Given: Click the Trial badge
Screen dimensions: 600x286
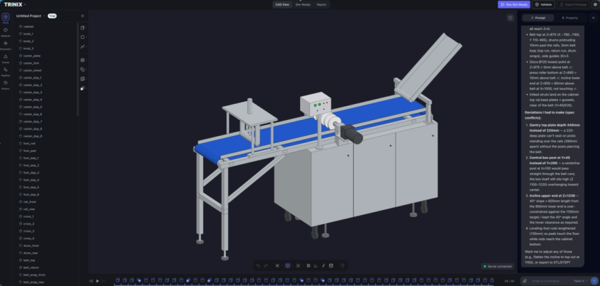Looking at the screenshot, I should pyautogui.click(x=52, y=16).
